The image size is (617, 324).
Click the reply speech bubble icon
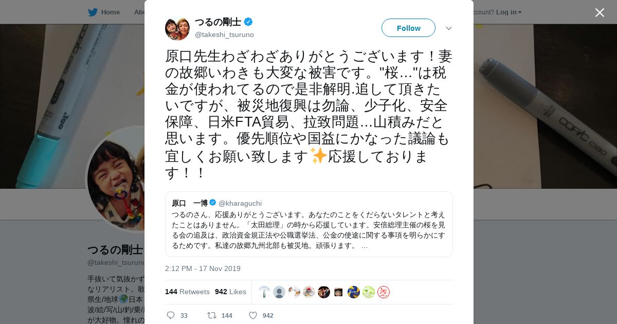(171, 315)
